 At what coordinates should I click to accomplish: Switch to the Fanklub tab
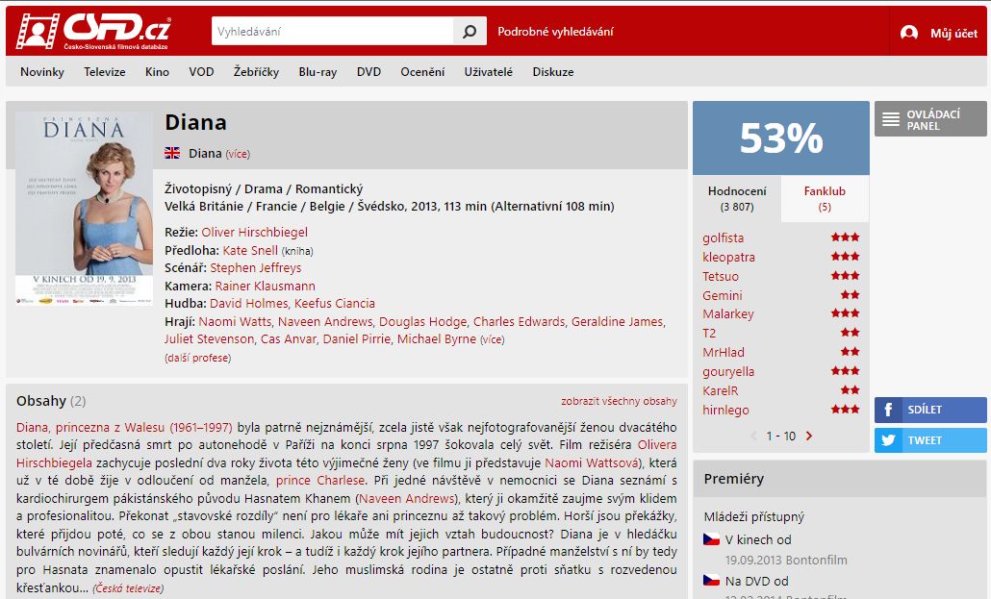(825, 198)
